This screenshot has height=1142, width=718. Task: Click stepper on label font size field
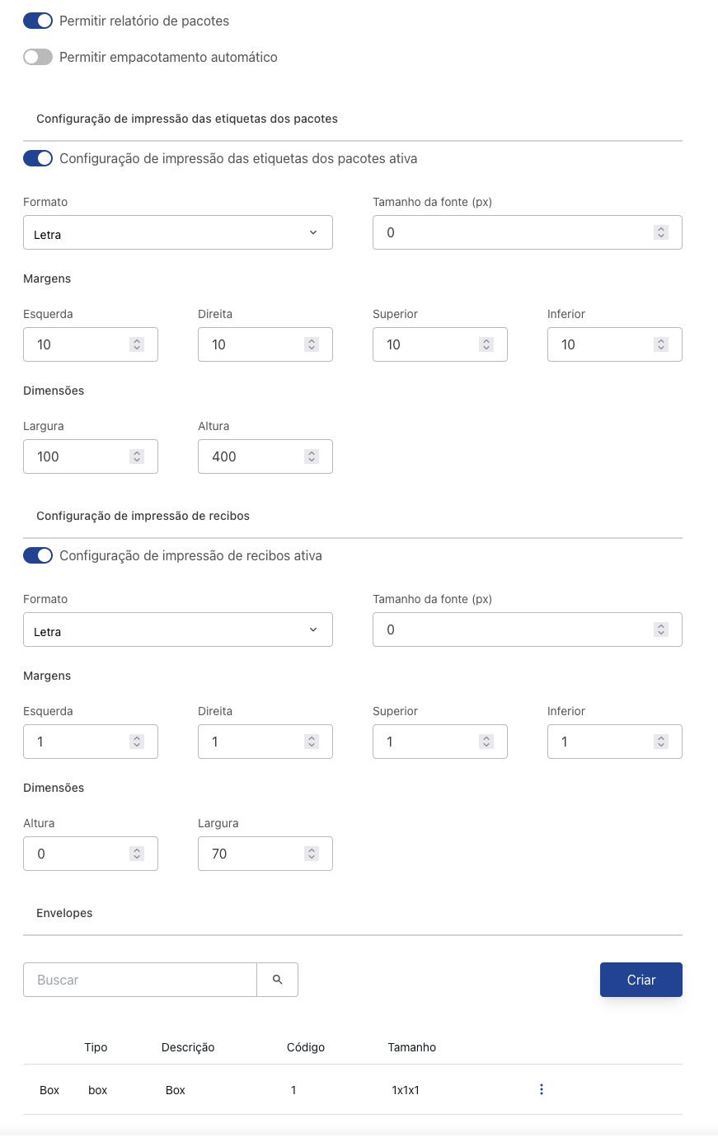tap(660, 232)
